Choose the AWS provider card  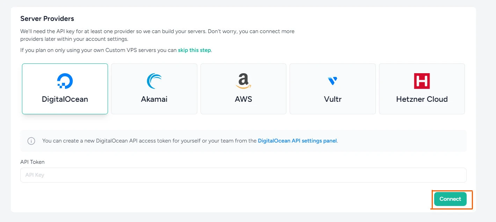click(243, 89)
